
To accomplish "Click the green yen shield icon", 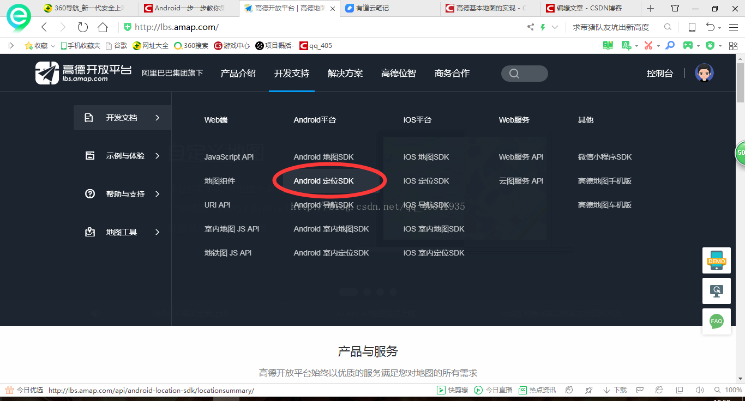I will (x=710, y=46).
